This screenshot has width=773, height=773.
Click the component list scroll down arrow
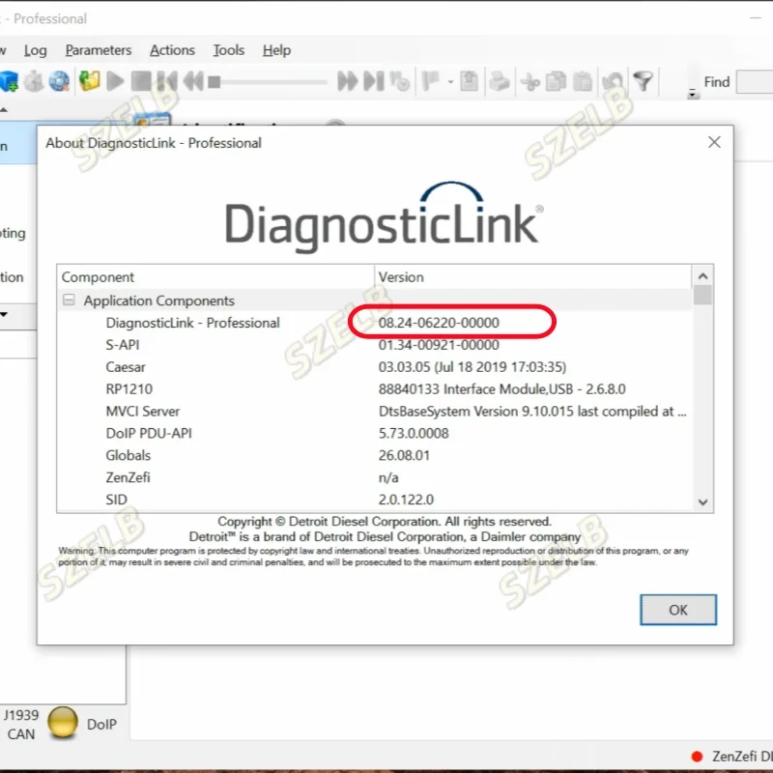[703, 501]
